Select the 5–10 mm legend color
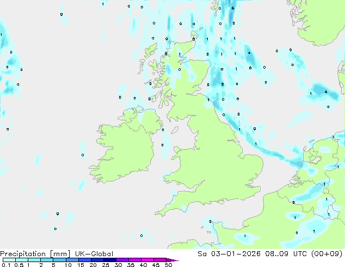Viewport: 345px width, 267px height. tap(59, 260)
